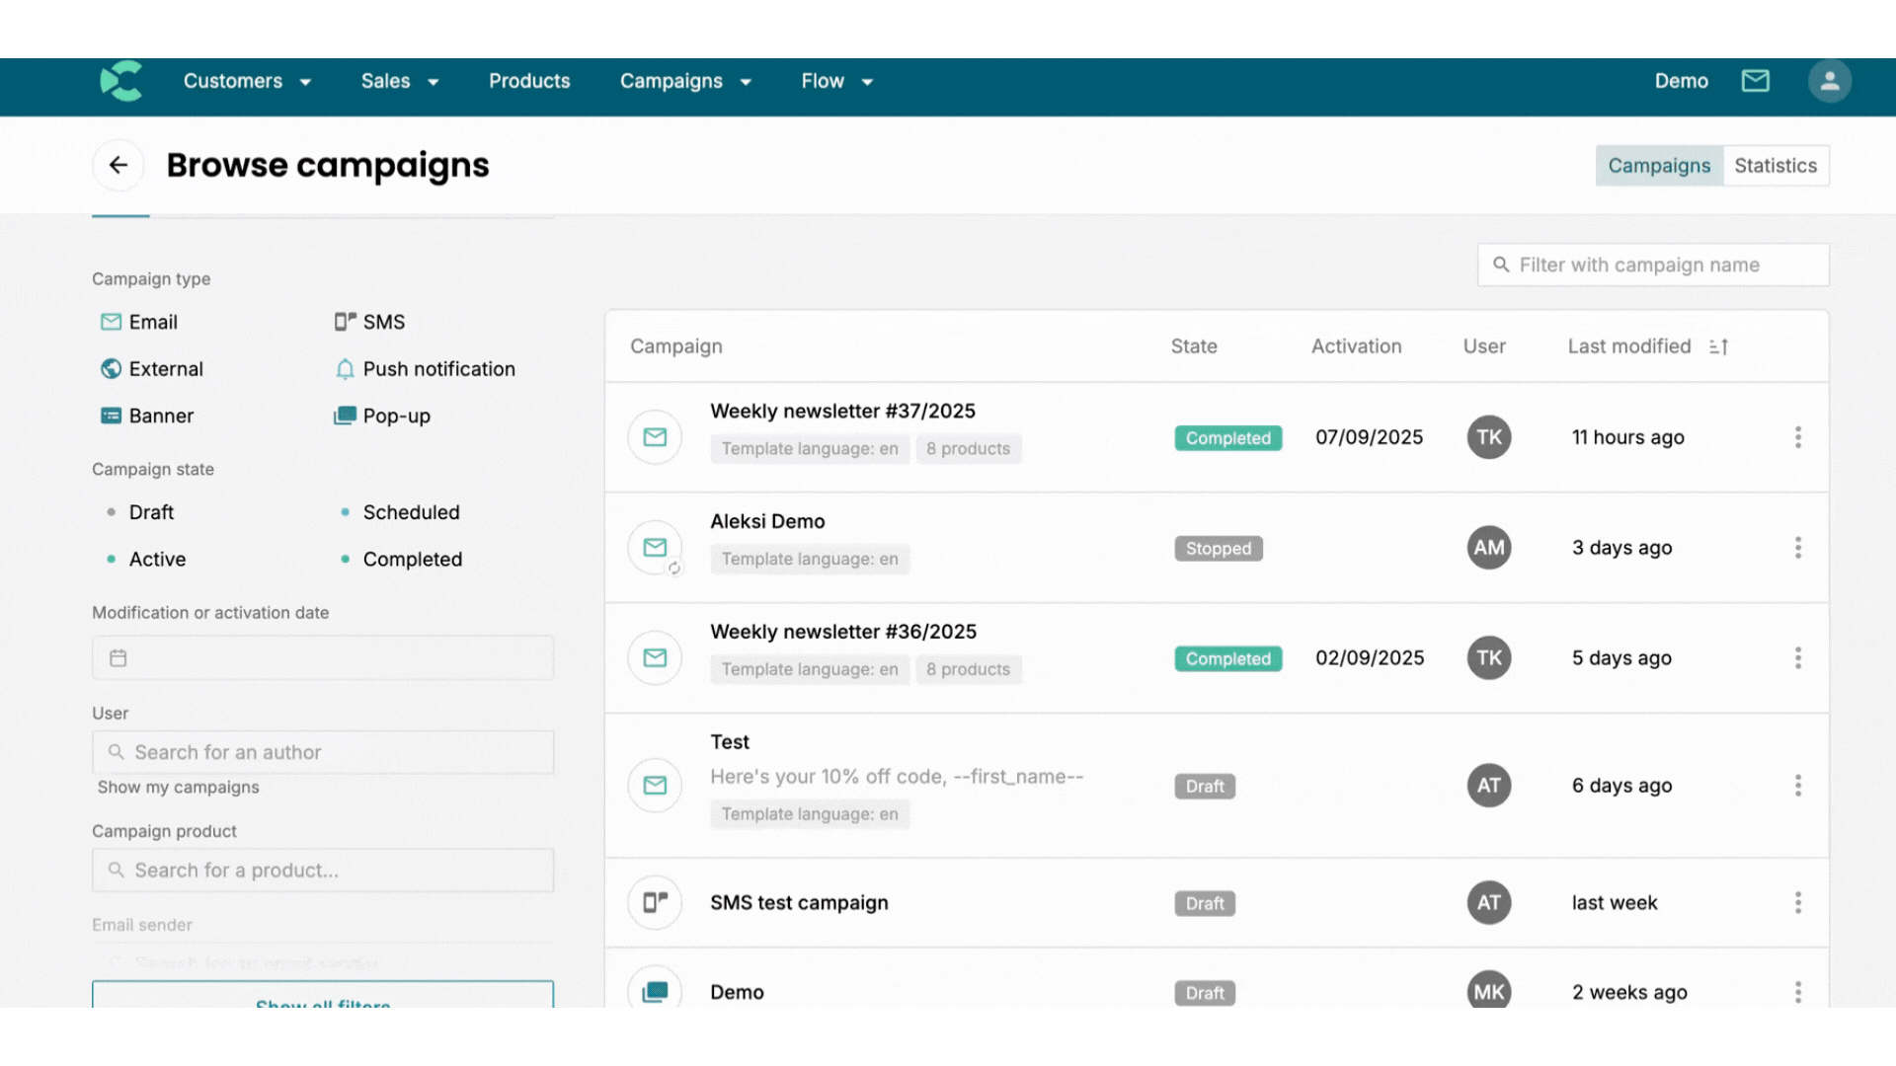Expand the Flow dropdown menu
The image size is (1896, 1066).
tap(836, 81)
